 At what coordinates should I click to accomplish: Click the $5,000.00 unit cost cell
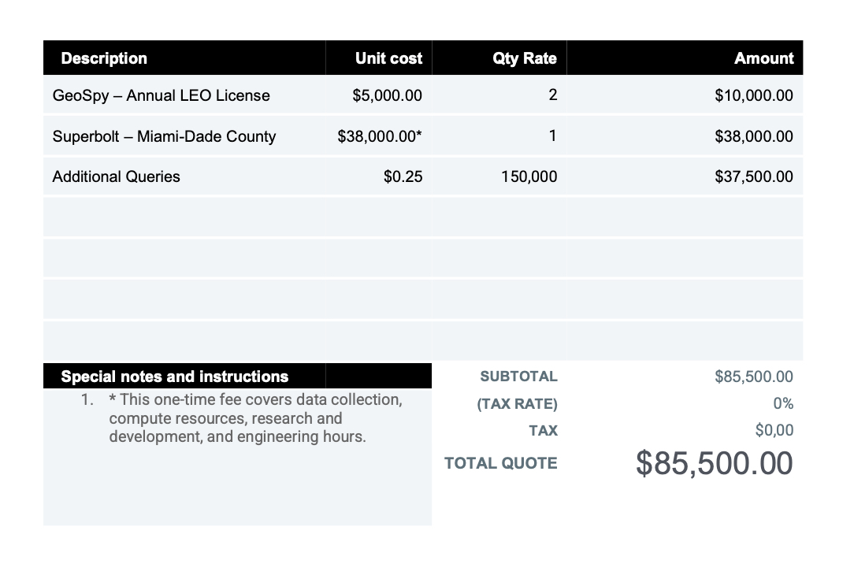[x=387, y=95]
